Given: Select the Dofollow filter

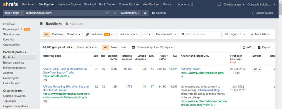Looking at the screenshot, I should tap(58, 34).
